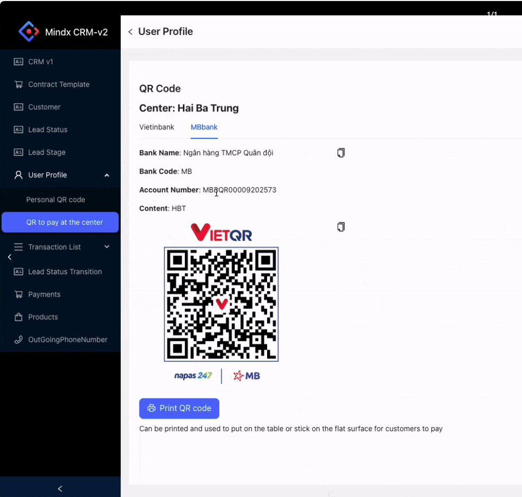The height and width of the screenshot is (497, 522).
Task: Click Ngân hàng TMCP Quân đội text
Action: pos(228,153)
